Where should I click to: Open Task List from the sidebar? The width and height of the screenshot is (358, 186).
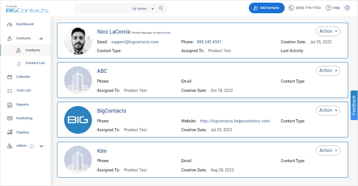click(x=23, y=91)
